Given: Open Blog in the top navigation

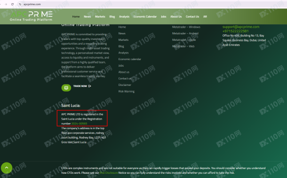Looking at the screenshot, I should click(112, 16).
